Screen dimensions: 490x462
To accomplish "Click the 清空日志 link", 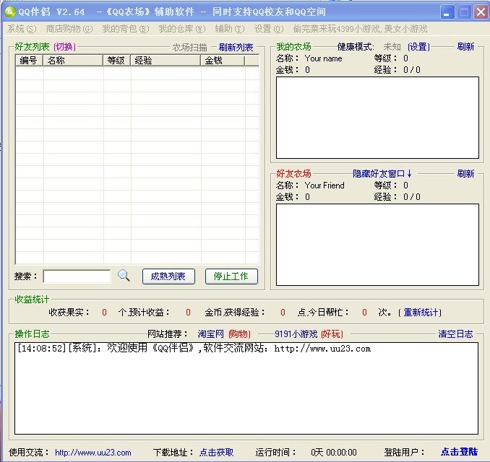I will (x=455, y=334).
